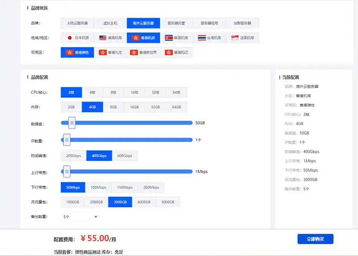Open the 备份数量 dropdown showing 5个
This screenshot has width=358, height=256.
click(80, 217)
